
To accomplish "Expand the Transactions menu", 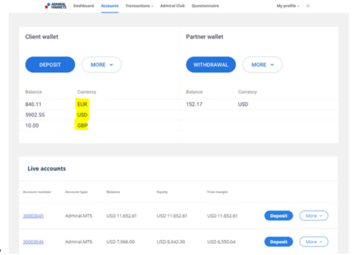I will coord(139,6).
